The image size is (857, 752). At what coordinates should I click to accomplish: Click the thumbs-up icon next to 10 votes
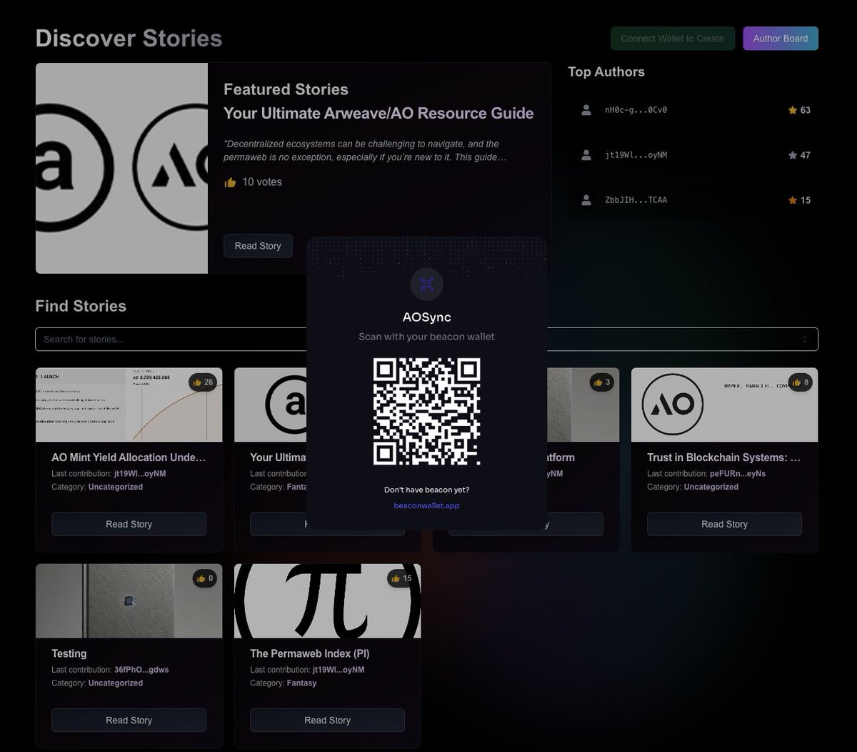(x=230, y=182)
